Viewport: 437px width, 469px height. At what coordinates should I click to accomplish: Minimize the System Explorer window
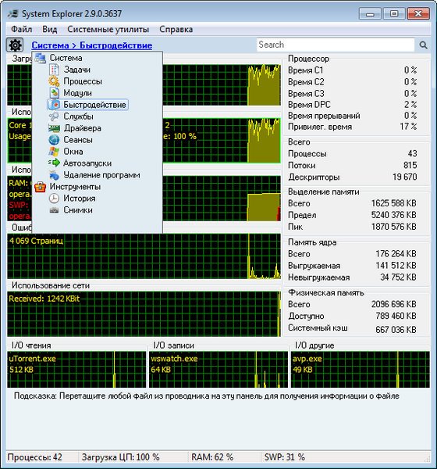pos(370,14)
